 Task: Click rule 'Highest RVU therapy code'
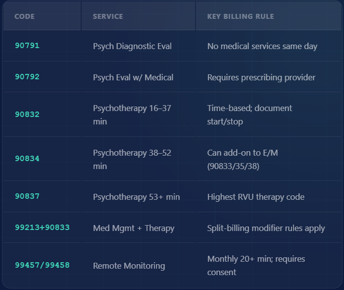[x=256, y=197]
